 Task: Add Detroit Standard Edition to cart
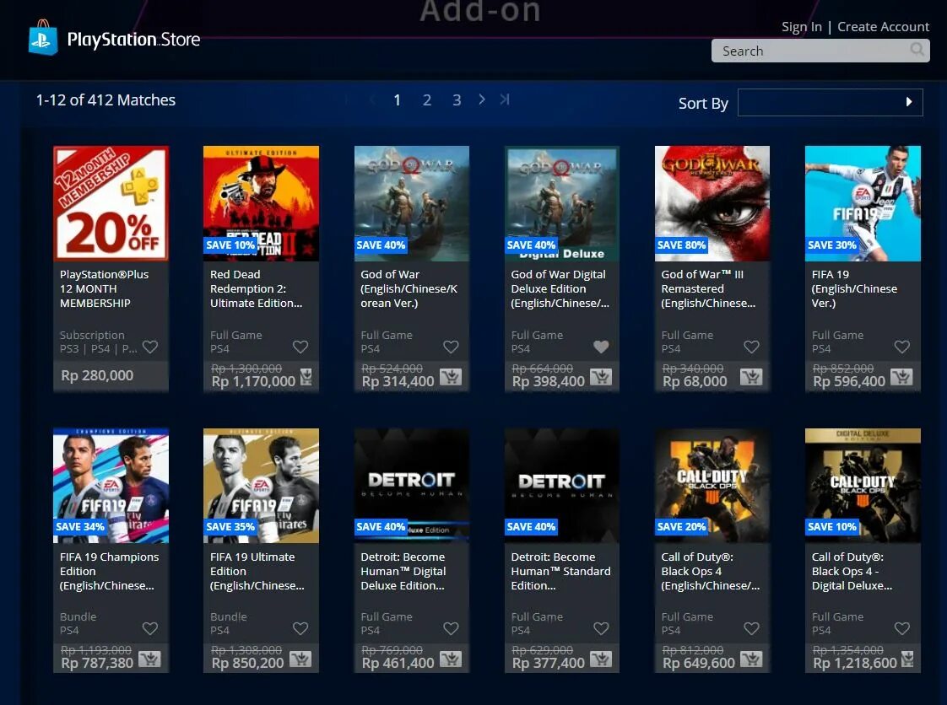pyautogui.click(x=601, y=659)
